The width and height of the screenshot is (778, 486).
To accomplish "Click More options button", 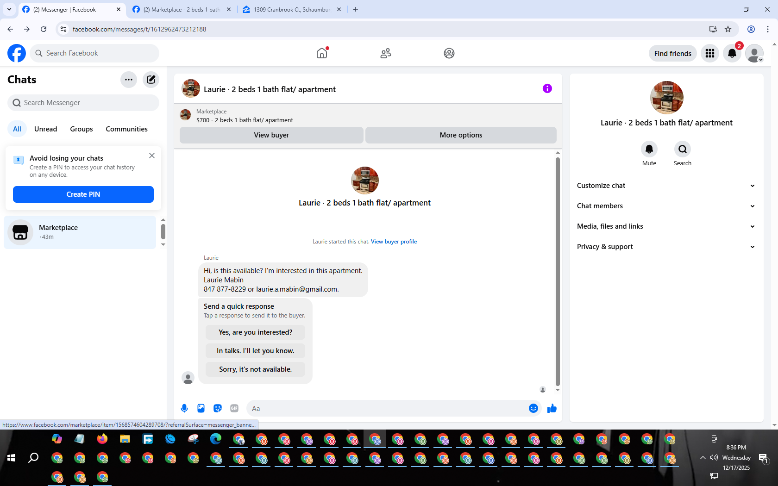I will click(461, 135).
